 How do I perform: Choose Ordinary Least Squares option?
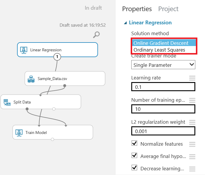point(164,50)
